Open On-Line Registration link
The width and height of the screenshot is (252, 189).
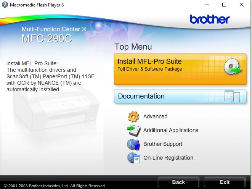[168, 158]
